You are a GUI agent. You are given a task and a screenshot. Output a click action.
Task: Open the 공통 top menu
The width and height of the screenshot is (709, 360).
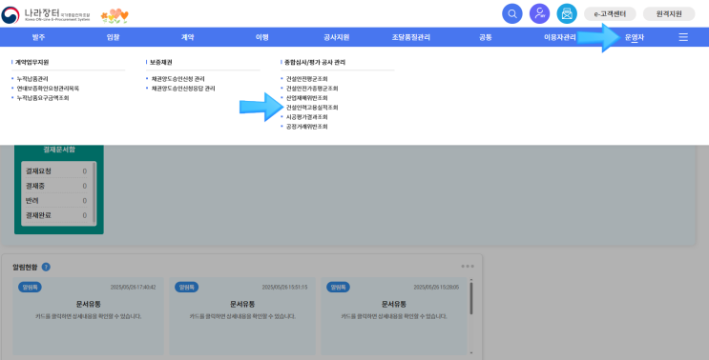coord(485,37)
